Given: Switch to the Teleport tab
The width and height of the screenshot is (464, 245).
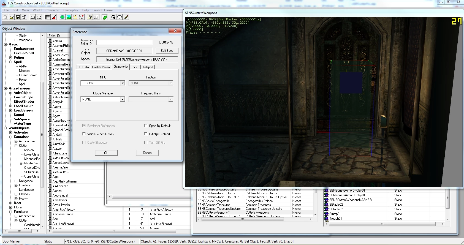Looking at the screenshot, I should pos(148,67).
